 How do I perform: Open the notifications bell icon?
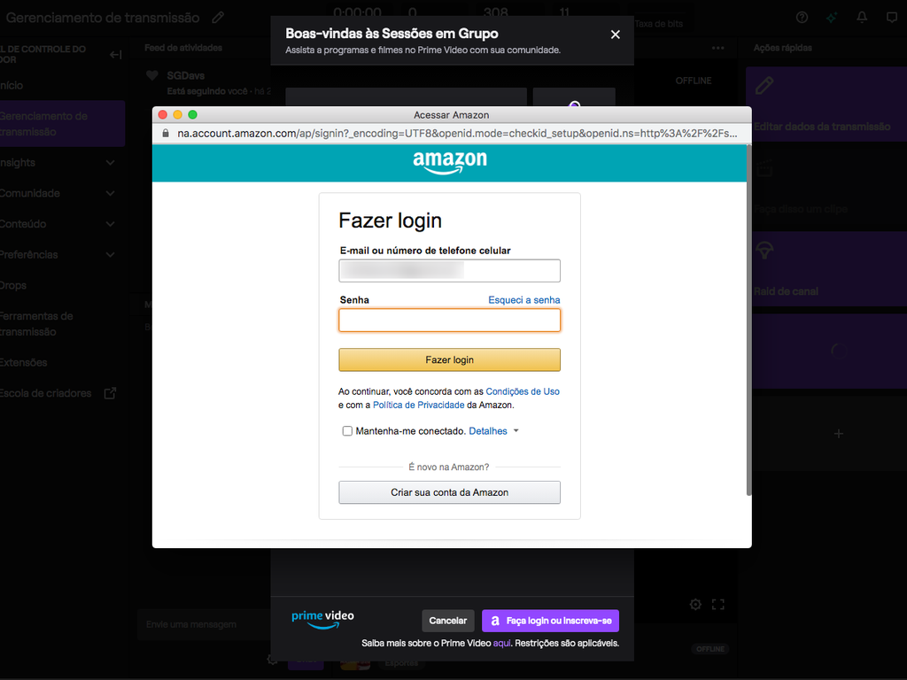[x=862, y=18]
